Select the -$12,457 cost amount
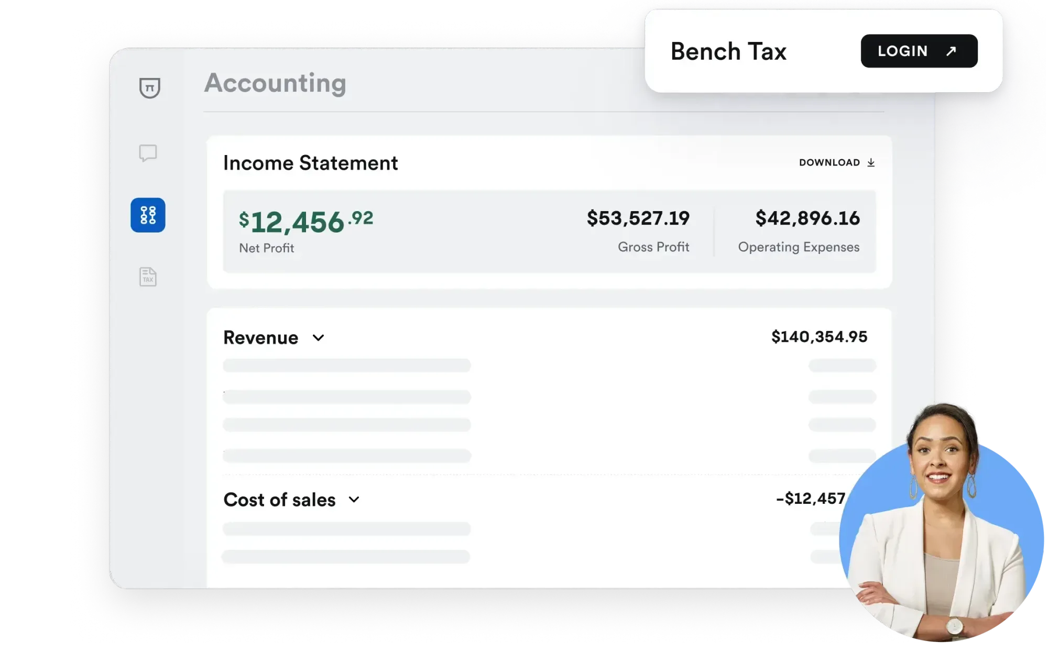The image size is (1048, 652). pos(811,498)
